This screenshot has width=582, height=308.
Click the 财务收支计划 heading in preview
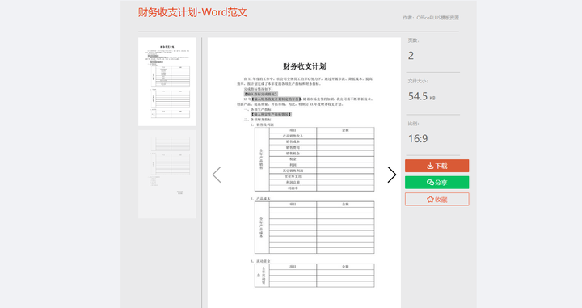[x=305, y=66]
